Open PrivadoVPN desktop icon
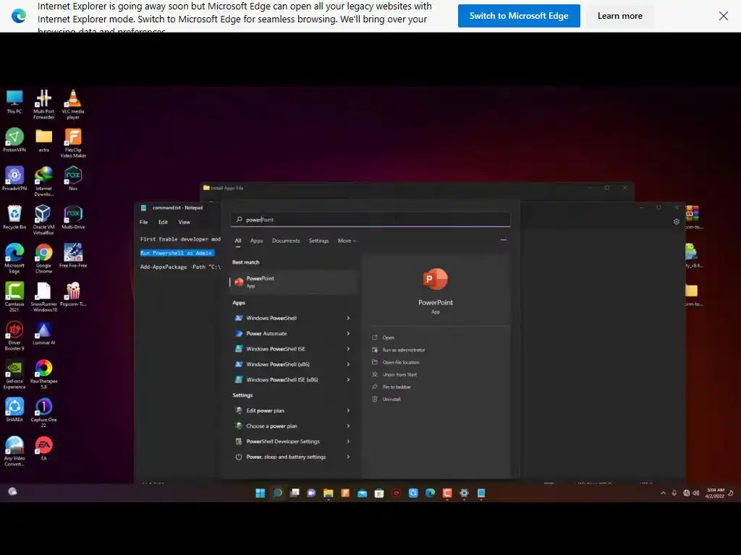Image resolution: width=741 pixels, height=555 pixels. click(14, 178)
